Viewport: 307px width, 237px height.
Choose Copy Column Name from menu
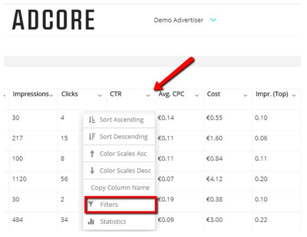click(x=119, y=187)
